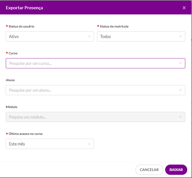Click the Curso label
192x178 pixels.
click(13, 53)
